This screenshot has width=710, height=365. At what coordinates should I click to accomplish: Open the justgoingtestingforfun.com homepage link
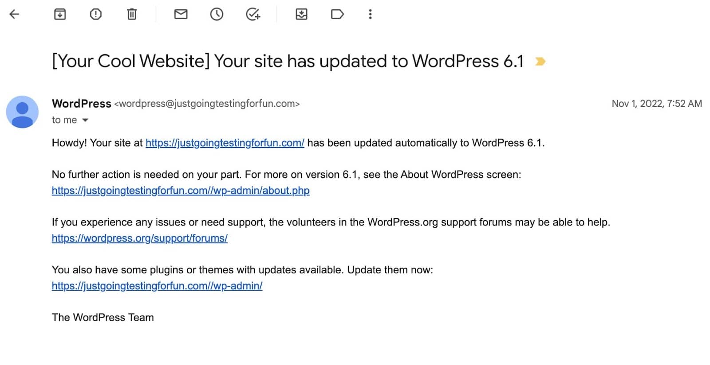point(225,143)
